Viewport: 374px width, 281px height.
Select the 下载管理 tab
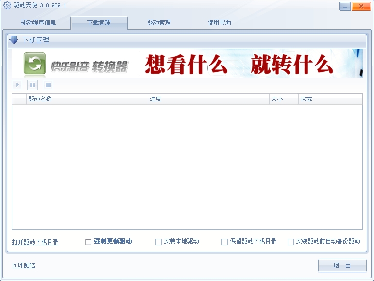pyautogui.click(x=99, y=23)
